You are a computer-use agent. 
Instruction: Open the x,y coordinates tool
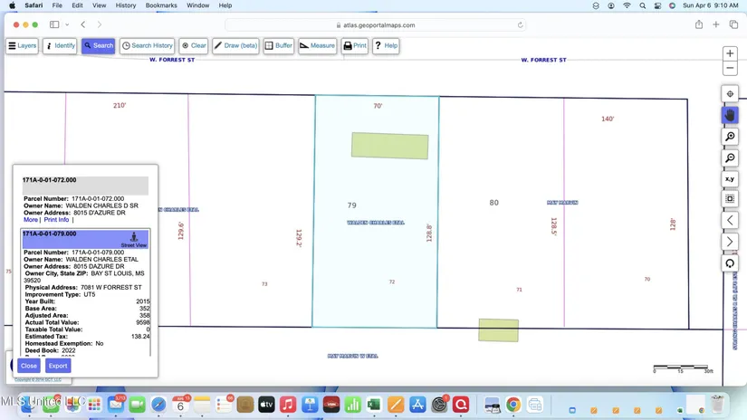tap(730, 179)
